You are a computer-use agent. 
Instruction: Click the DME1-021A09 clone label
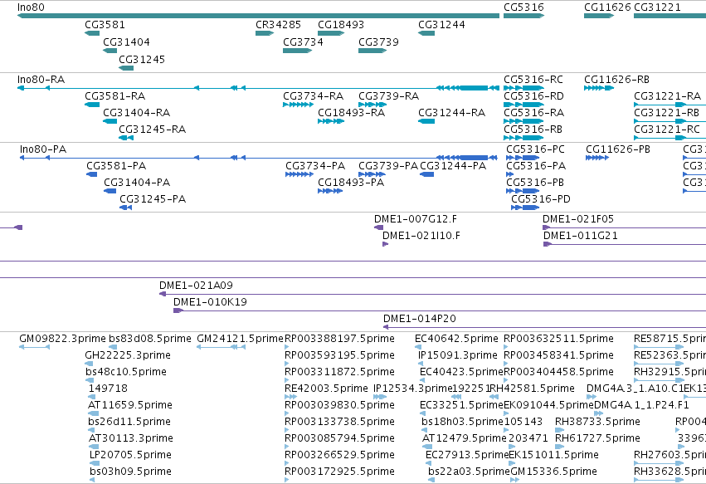[196, 286]
